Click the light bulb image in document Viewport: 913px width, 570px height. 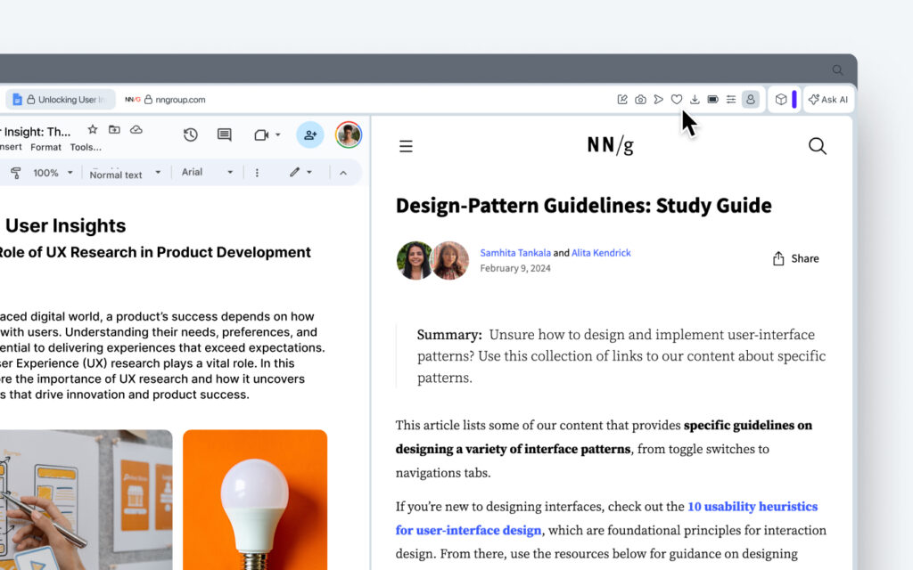tap(255, 500)
